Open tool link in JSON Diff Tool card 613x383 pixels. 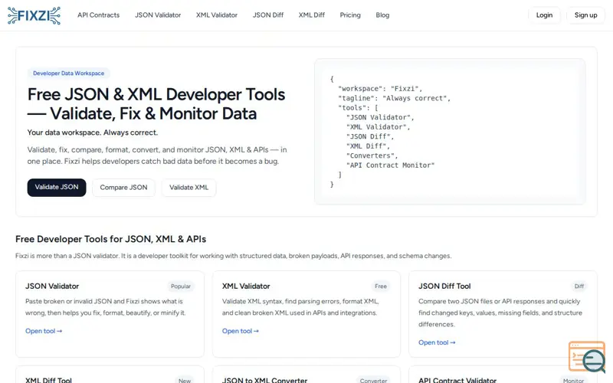pyautogui.click(x=437, y=342)
